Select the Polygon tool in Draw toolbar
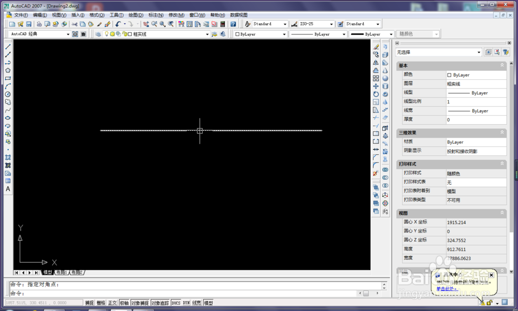The width and height of the screenshot is (518, 311). [8, 70]
